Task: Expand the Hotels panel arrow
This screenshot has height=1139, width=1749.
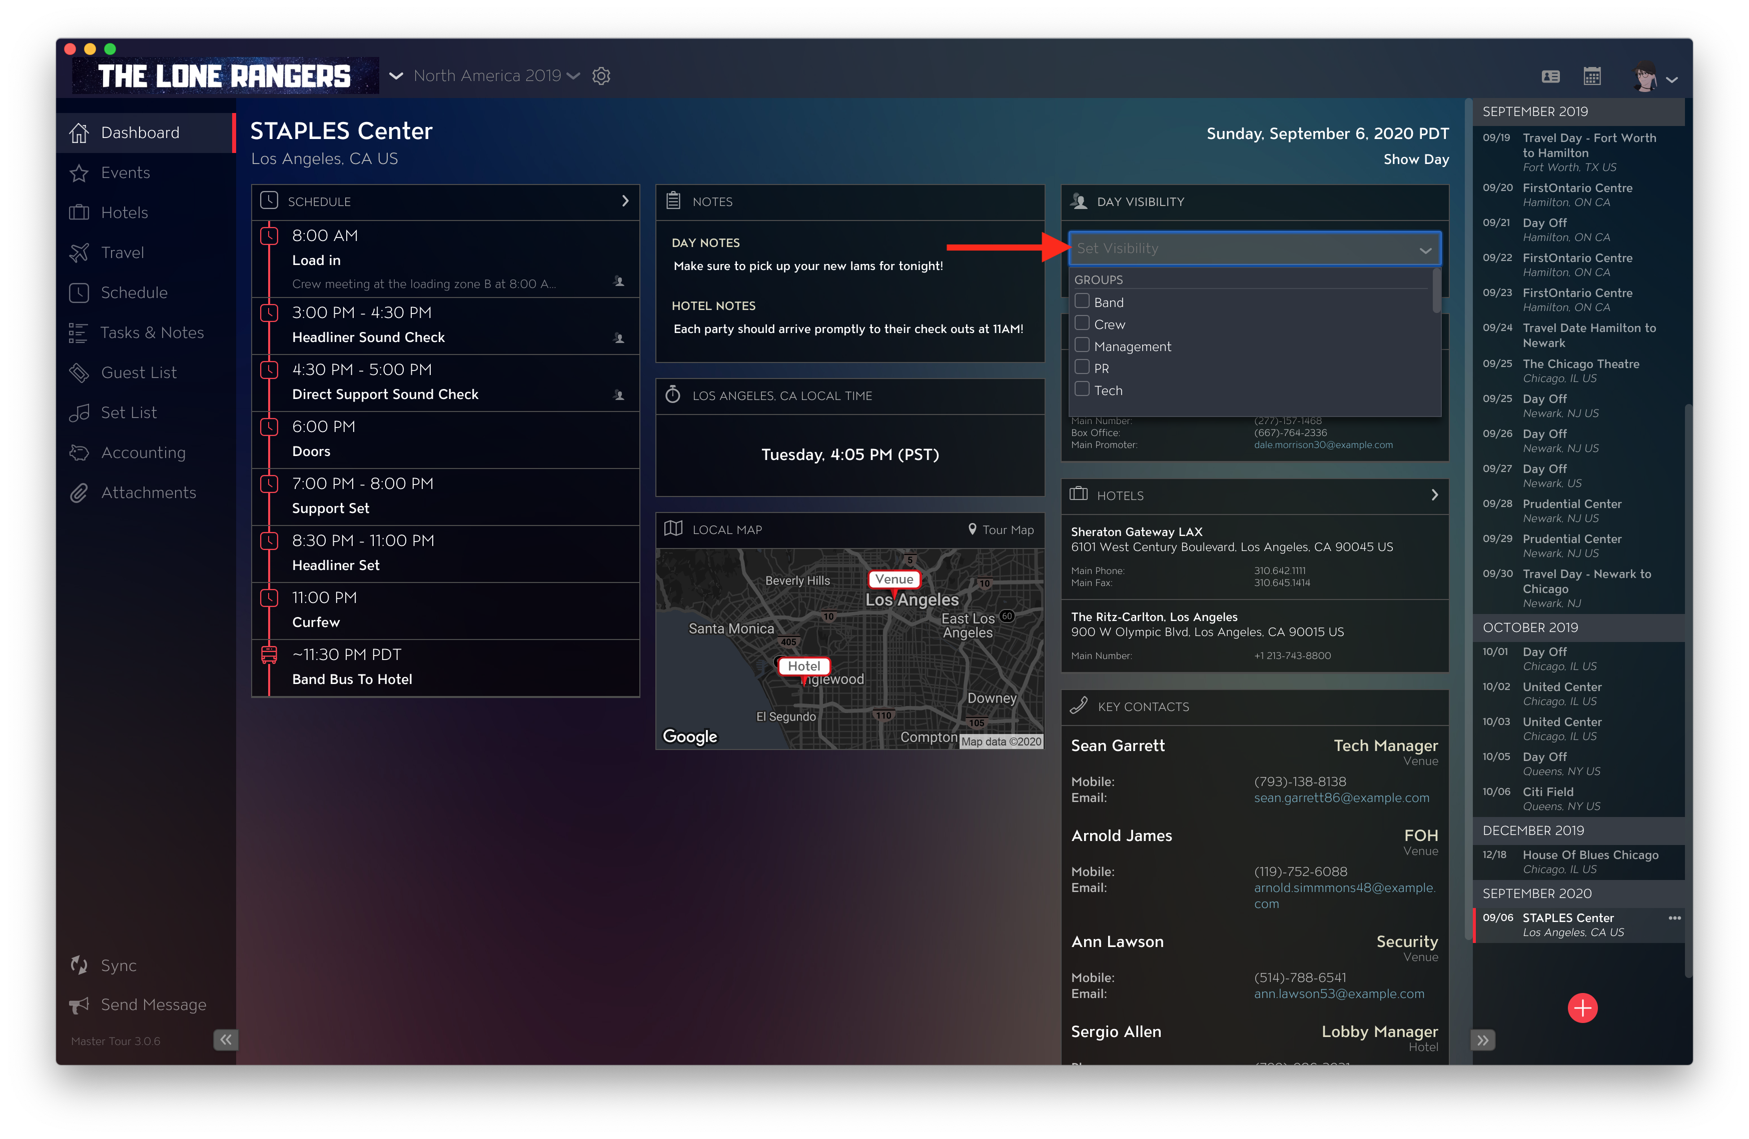Action: tap(1434, 495)
